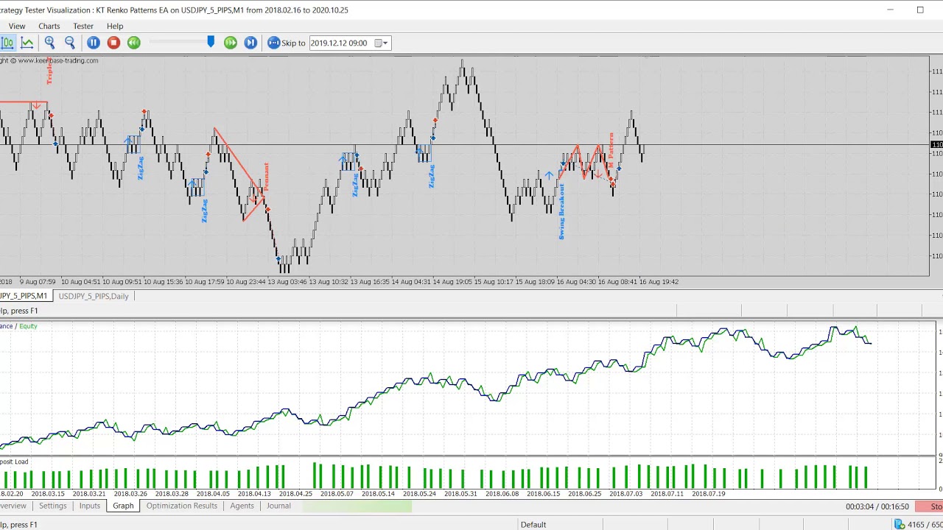Open the View menu
This screenshot has height=530, width=943.
[17, 26]
